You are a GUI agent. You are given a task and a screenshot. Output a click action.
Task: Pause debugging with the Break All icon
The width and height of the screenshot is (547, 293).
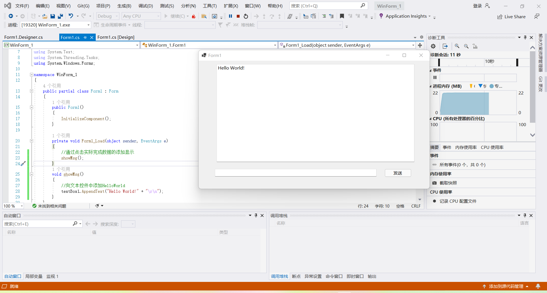[x=230, y=16]
